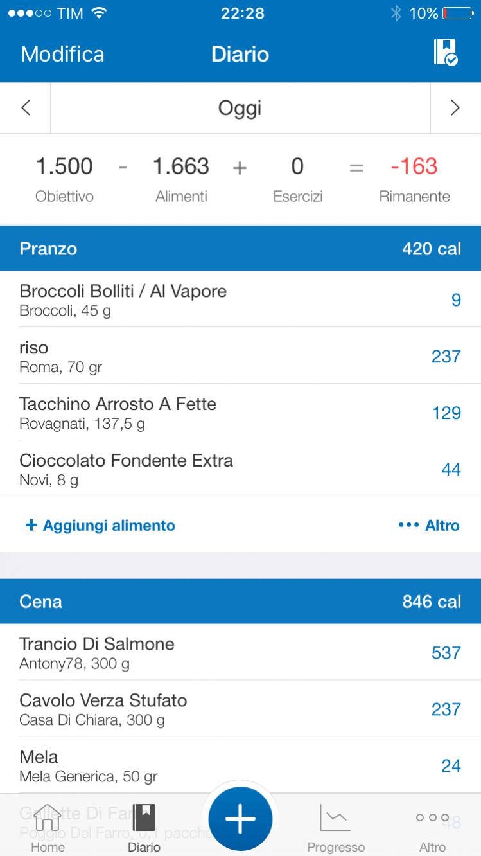Open Trancio Di Salmone entry
The height and width of the screenshot is (856, 481).
[x=240, y=652]
